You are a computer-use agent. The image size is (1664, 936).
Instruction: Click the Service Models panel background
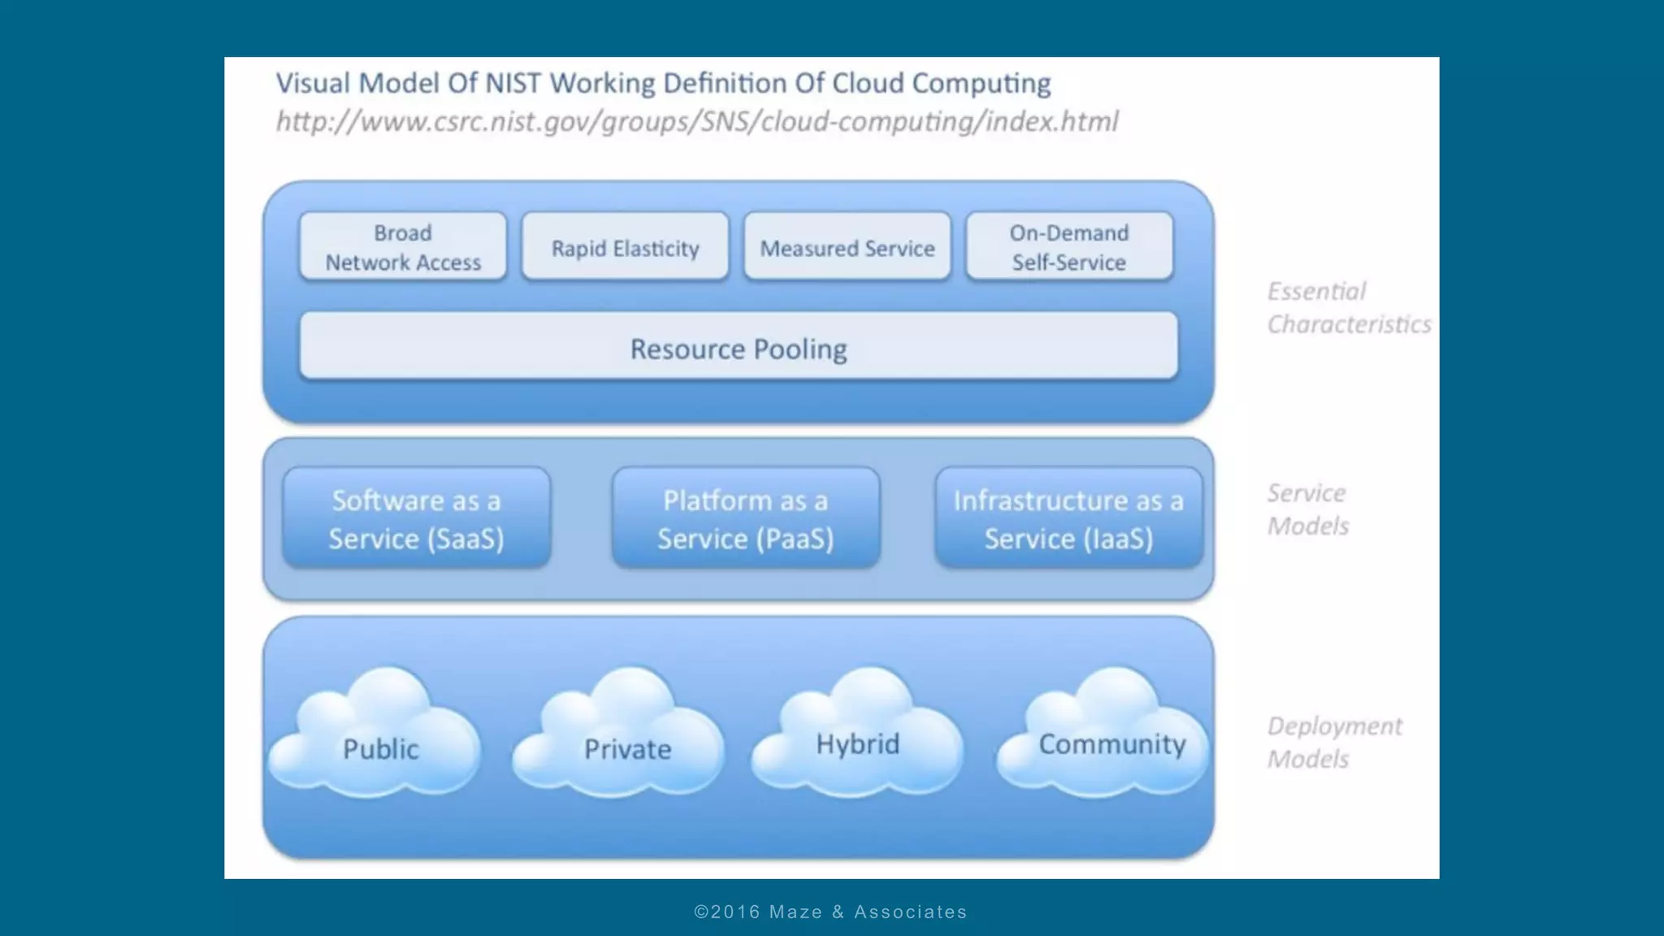pos(581,520)
